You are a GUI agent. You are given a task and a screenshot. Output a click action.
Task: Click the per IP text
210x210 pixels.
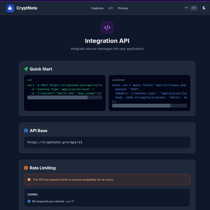[x=70, y=201]
